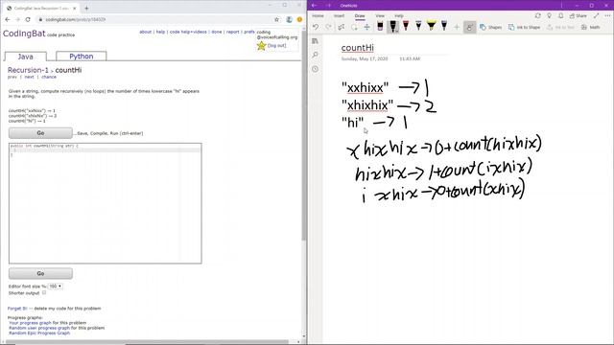Click the lightbulb Tell Me icon
The width and height of the screenshot is (614, 345).
coord(550,15)
